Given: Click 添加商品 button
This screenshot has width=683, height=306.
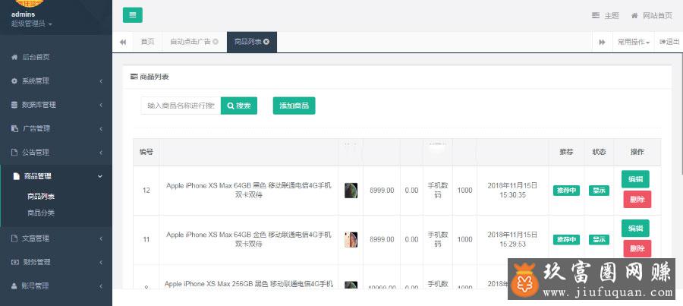Looking at the screenshot, I should tap(294, 106).
